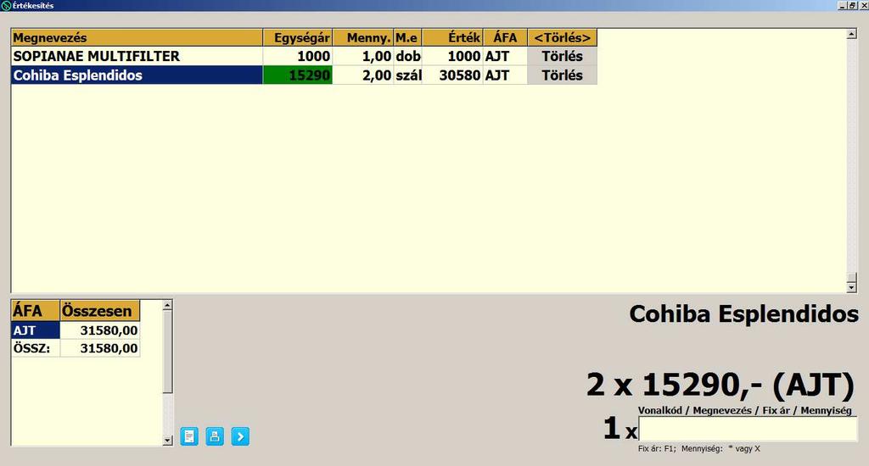
Task: Click the ÁFA header in totals table
Action: [36, 310]
